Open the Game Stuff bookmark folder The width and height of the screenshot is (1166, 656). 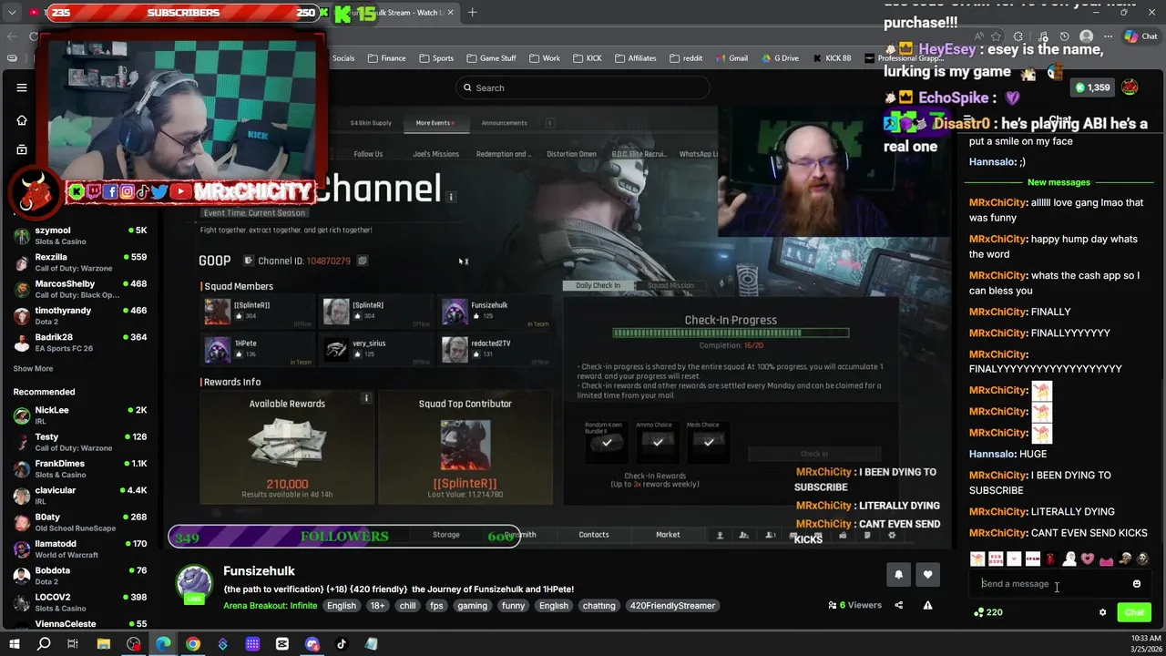[x=491, y=58]
